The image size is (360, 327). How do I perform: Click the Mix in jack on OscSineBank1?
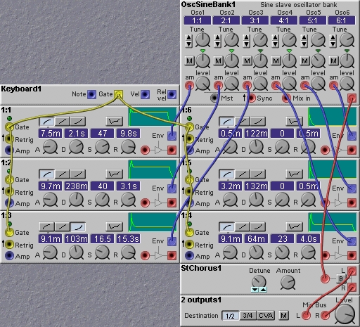[x=286, y=98]
